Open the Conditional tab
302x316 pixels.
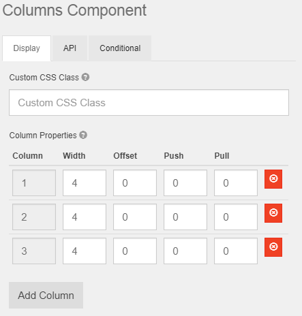pos(120,48)
